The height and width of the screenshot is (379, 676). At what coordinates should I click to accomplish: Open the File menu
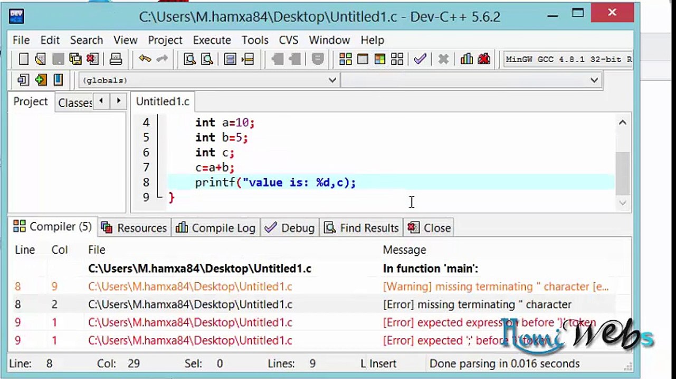[21, 40]
